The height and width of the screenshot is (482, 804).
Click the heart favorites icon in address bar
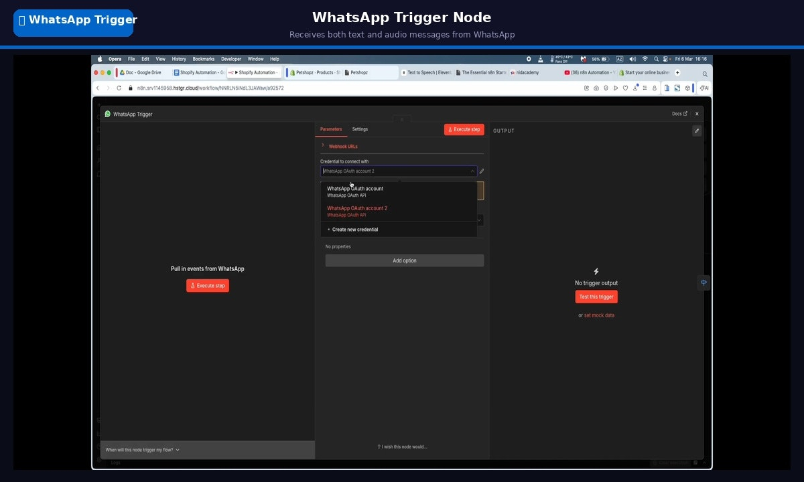tap(624, 88)
